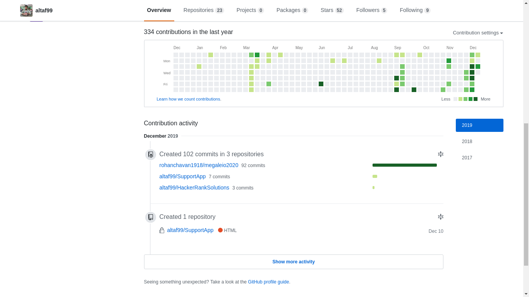Image resolution: width=529 pixels, height=297 pixels.
Task: Click the page vertical scrollbar
Action: (x=526, y=195)
